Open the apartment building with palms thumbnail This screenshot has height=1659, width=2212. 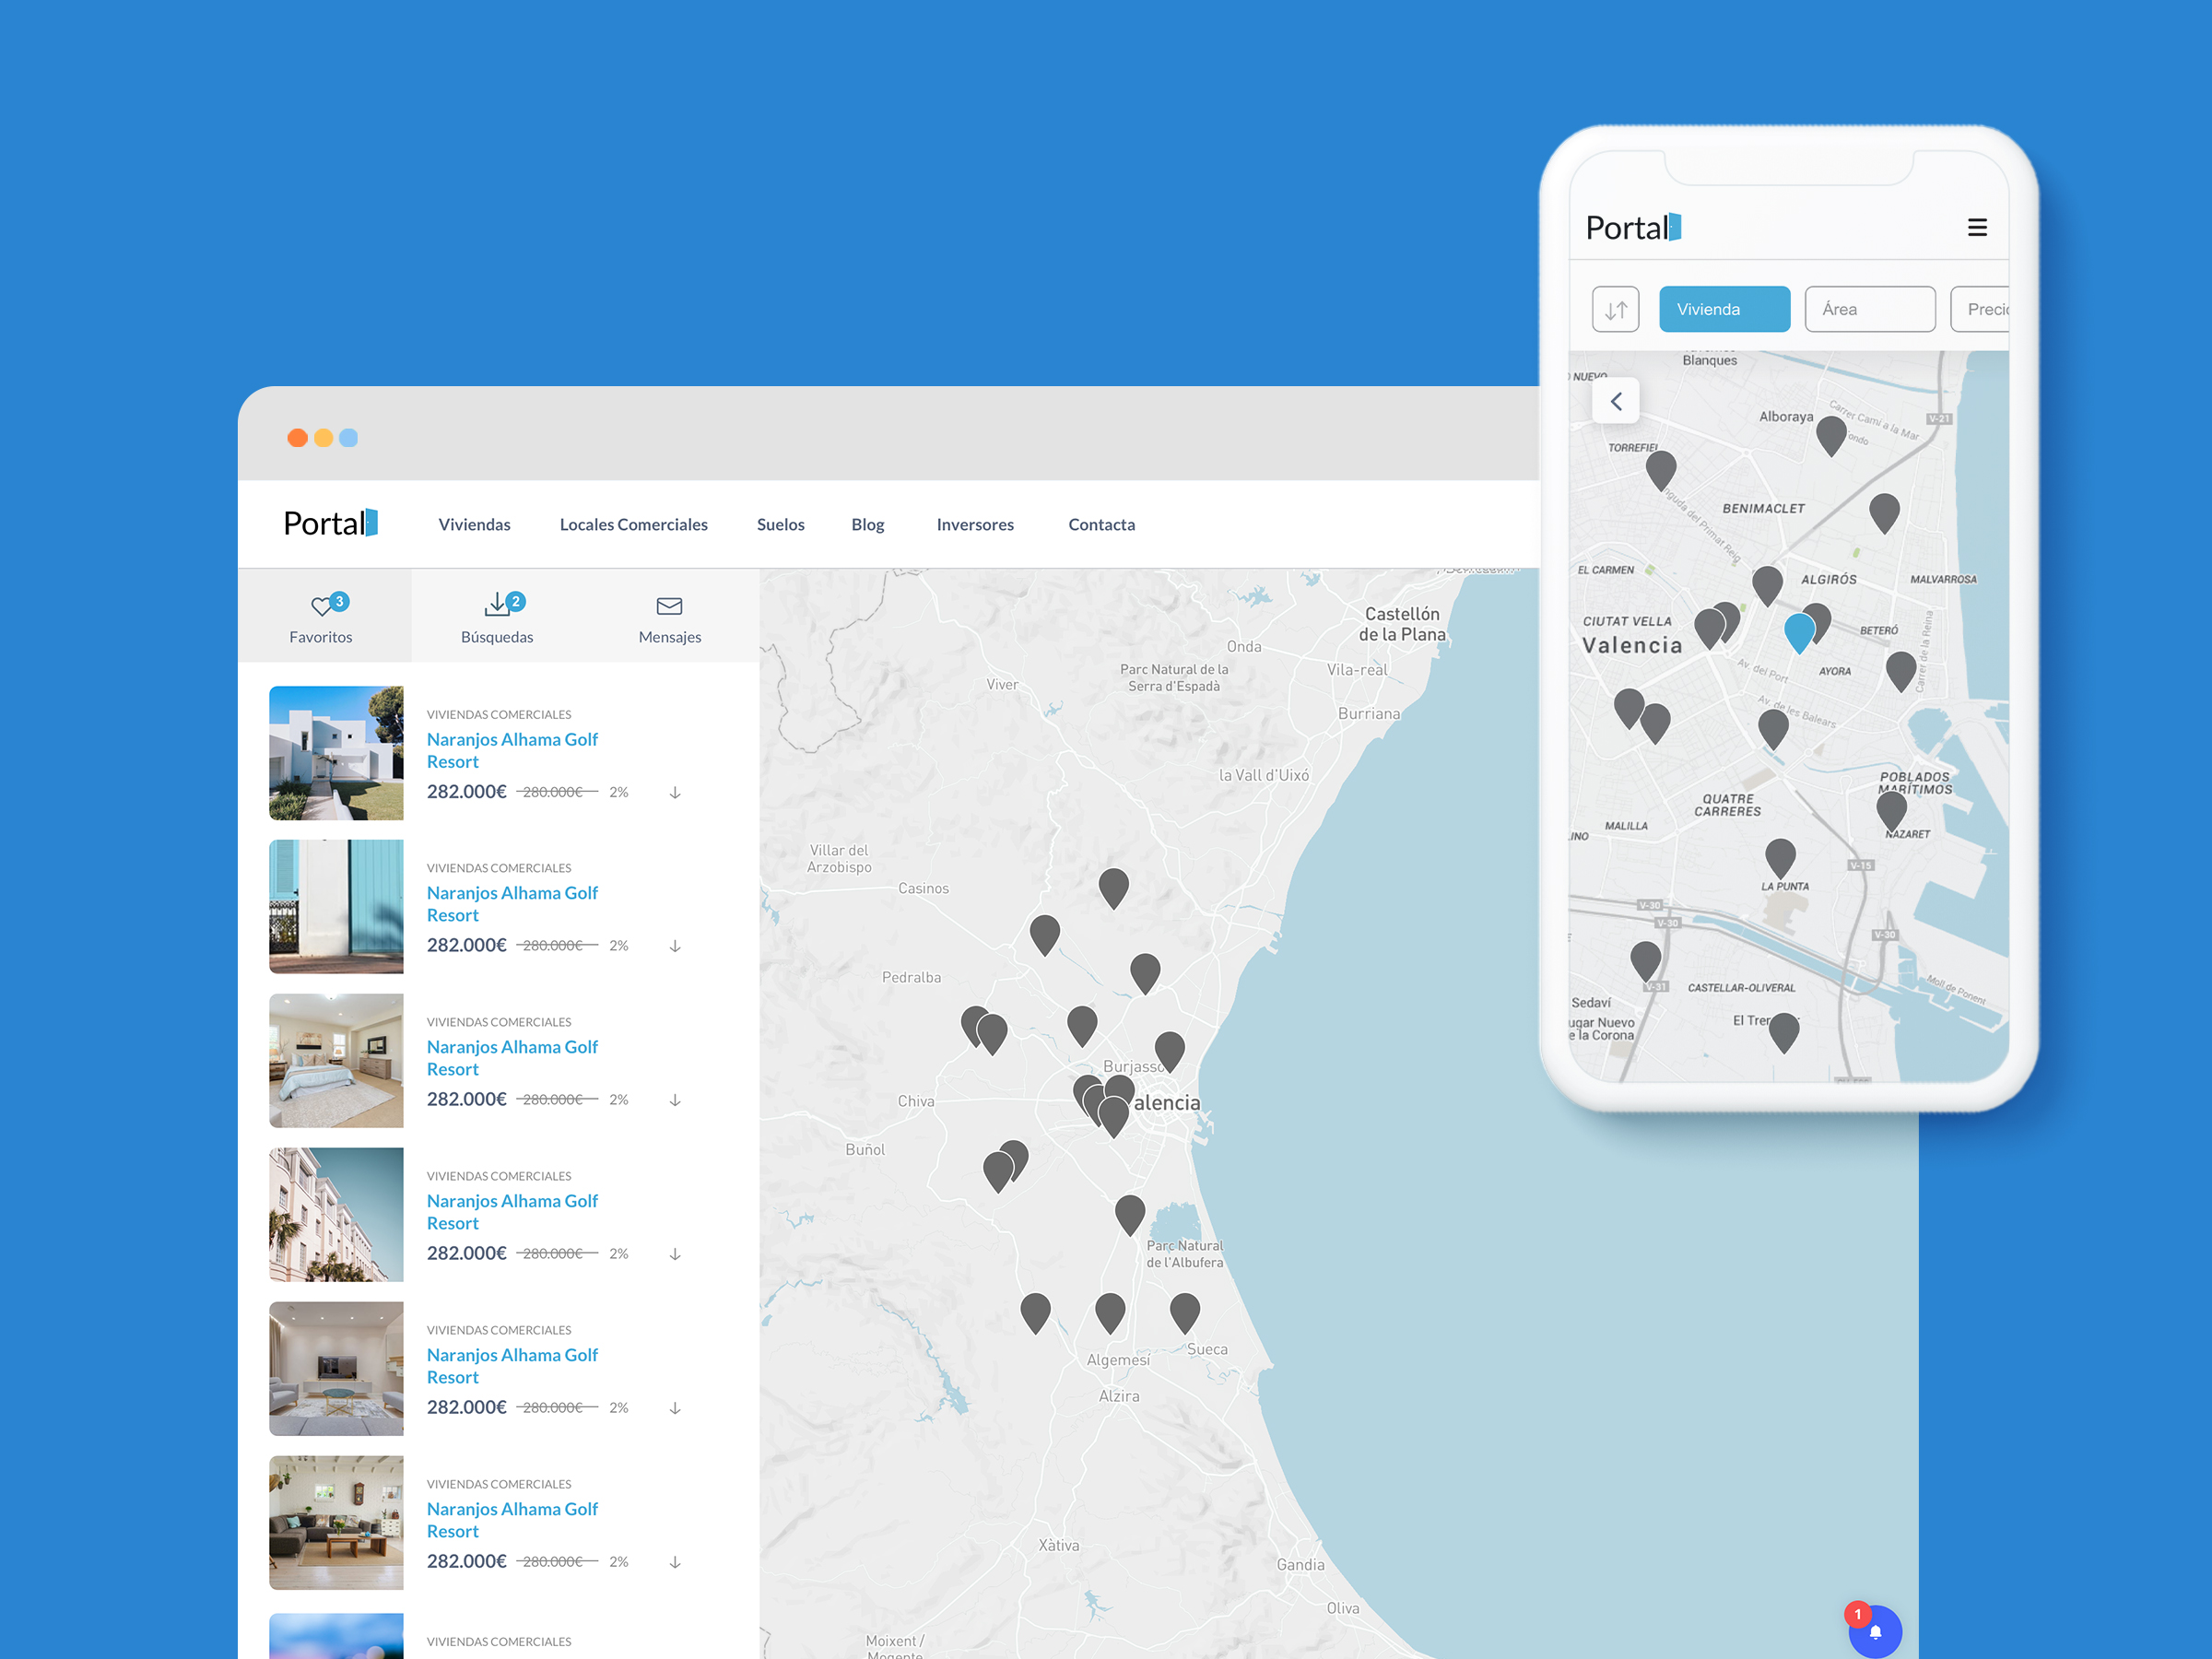[336, 1215]
